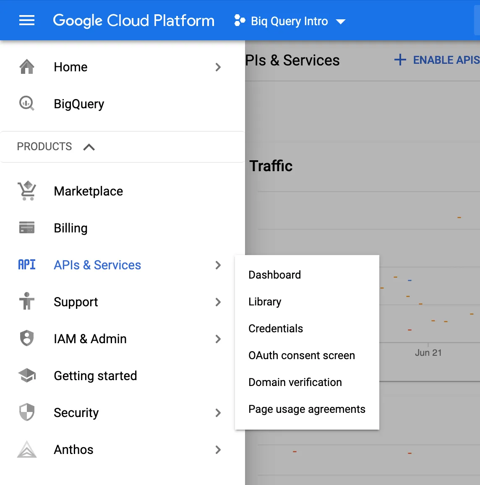The height and width of the screenshot is (485, 480).
Task: Expand the APIs & Services submenu chevron
Action: [218, 265]
